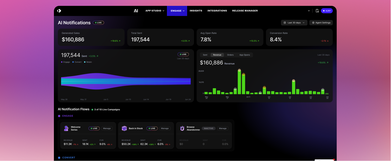Click the Total Sent 197,544 card

pyautogui.click(x=161, y=37)
